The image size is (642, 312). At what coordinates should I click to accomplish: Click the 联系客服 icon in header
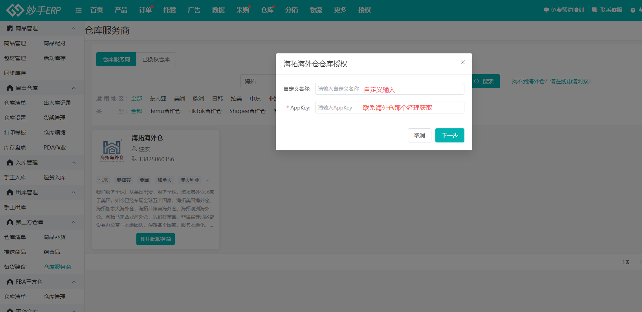(594, 10)
